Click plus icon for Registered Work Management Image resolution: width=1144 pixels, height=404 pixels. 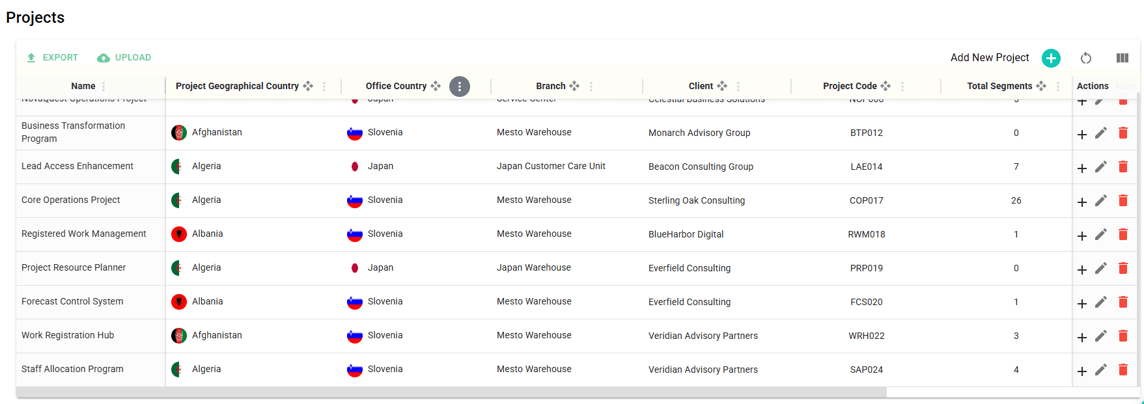pyautogui.click(x=1082, y=236)
